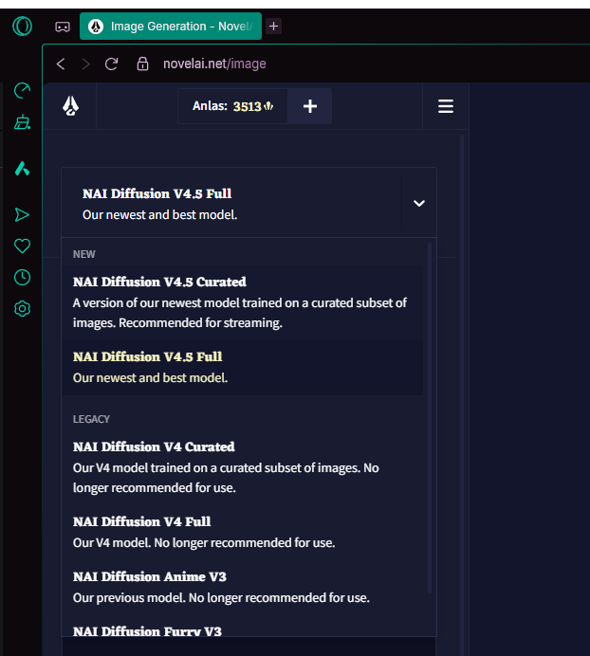Switch to the Image Generation browser tab
Screen dimensions: 590x656
[171, 27]
